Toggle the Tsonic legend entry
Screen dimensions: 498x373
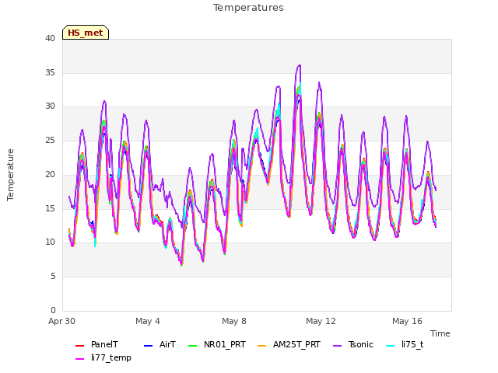[x=353, y=345]
